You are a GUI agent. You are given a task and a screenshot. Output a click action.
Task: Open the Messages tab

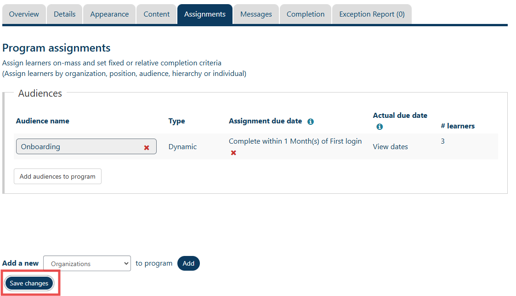[x=256, y=14]
